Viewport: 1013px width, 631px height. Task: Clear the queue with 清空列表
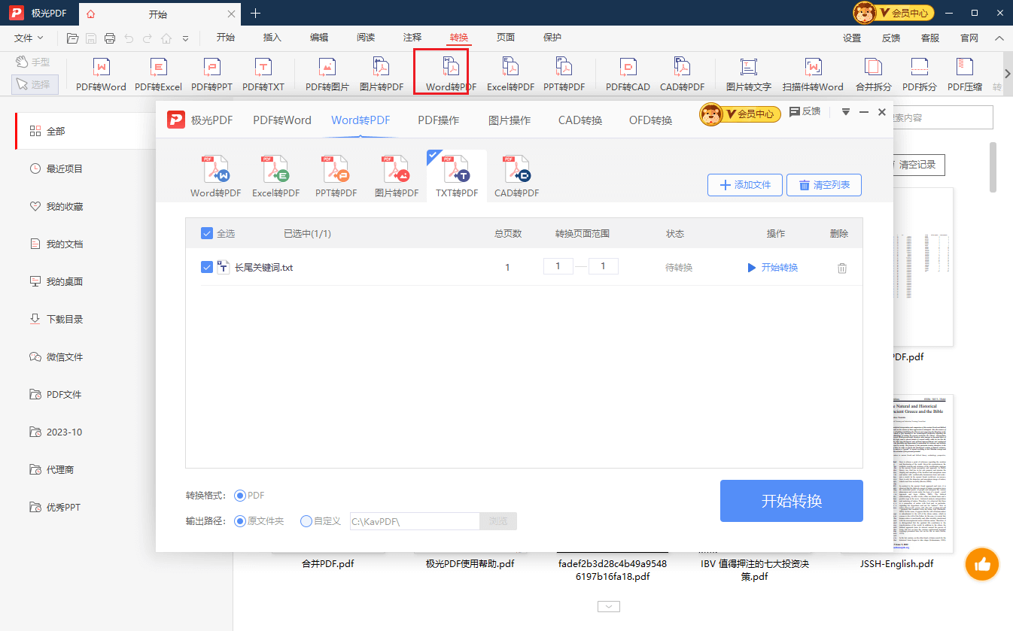point(823,184)
